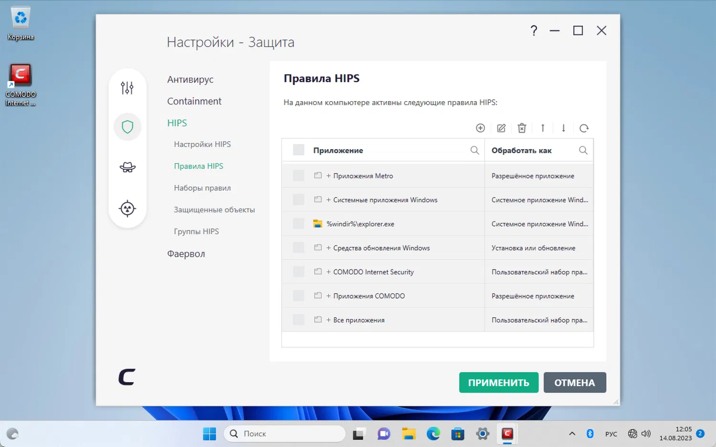Screen dimensions: 716x447
Task: Check the Системные приложения Windows rule checkbox
Action: 299,199
